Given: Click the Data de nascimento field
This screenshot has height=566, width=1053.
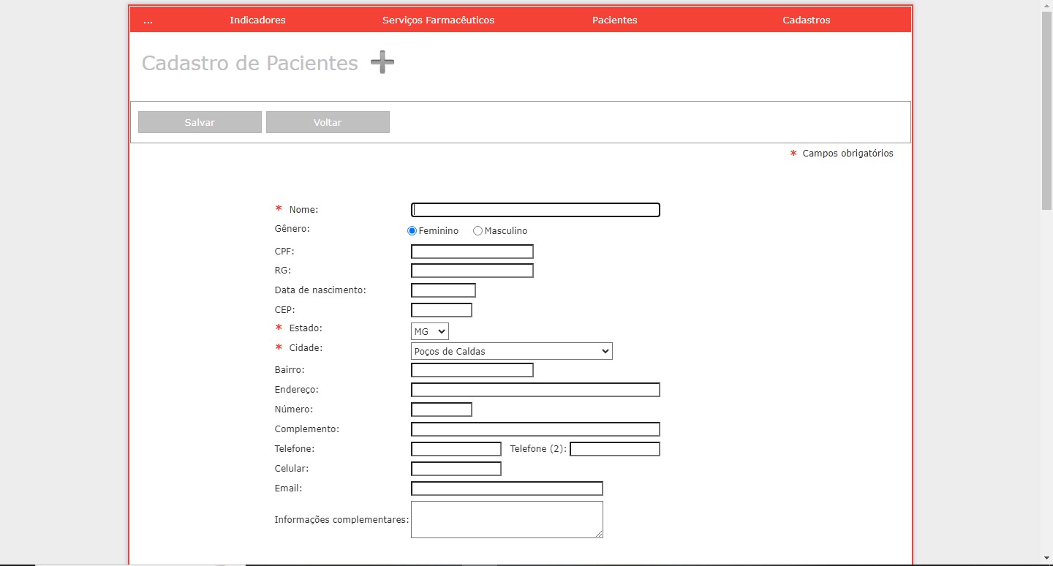Looking at the screenshot, I should [443, 290].
